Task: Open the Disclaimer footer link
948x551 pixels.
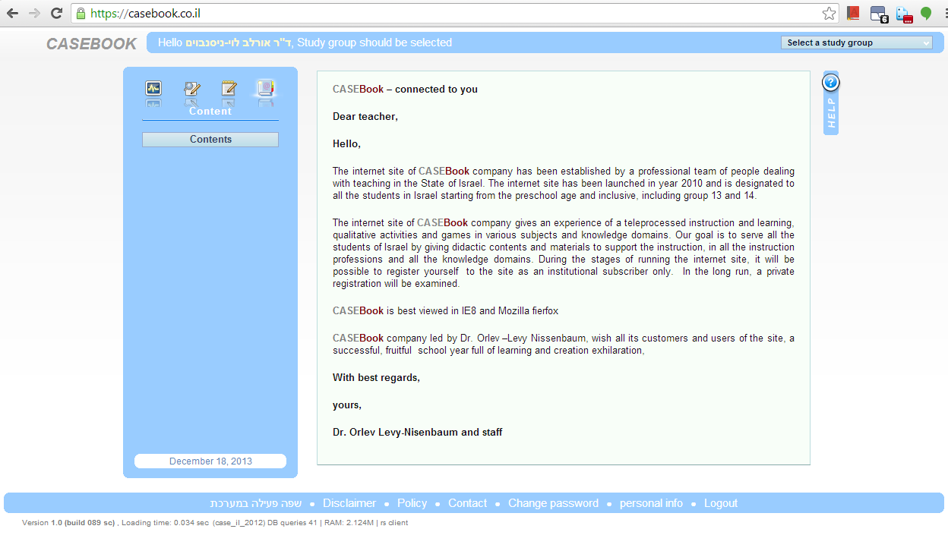Action: tap(349, 503)
